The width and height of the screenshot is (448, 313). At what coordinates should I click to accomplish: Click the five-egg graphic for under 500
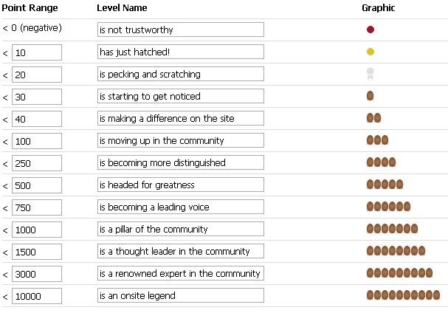pyautogui.click(x=385, y=185)
